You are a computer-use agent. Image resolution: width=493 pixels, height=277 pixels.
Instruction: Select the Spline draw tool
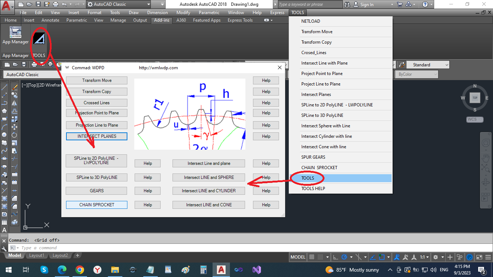5,150
